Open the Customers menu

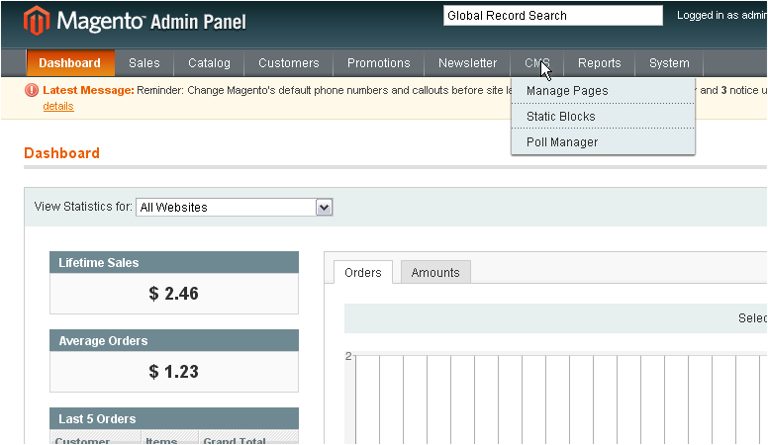[289, 63]
